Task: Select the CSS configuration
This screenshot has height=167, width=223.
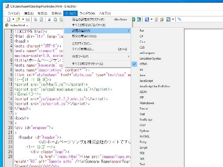Action: [157, 47]
